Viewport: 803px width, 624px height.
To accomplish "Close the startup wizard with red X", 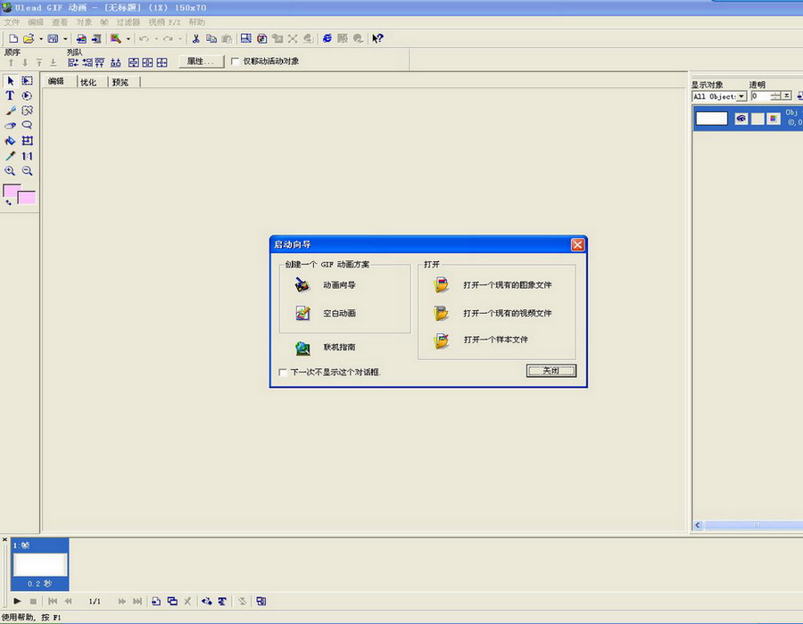I will pyautogui.click(x=577, y=245).
